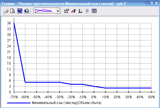Click y-axis value "3"
Viewport: 160px width, 108px height.
click(10, 86)
